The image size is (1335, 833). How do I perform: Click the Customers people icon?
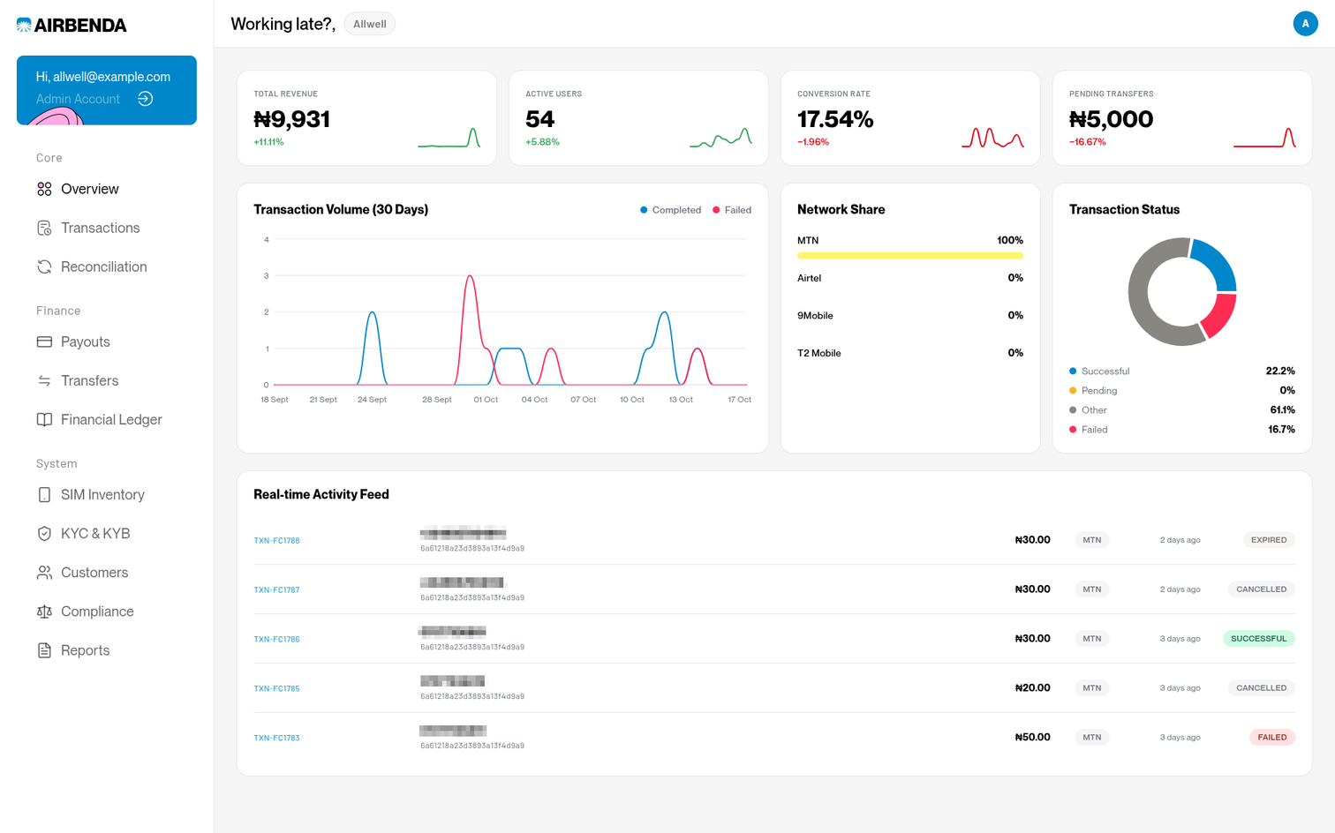[44, 572]
